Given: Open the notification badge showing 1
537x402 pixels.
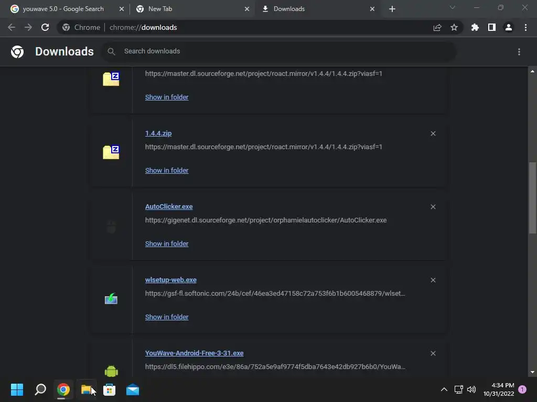Looking at the screenshot, I should coord(523,389).
